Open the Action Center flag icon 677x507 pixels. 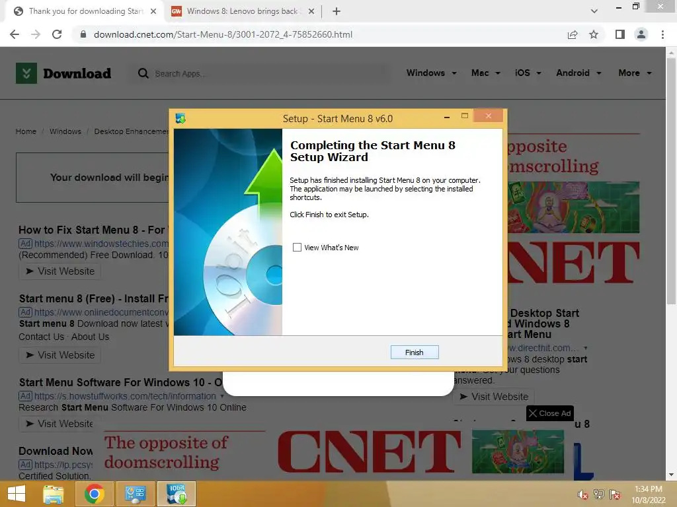[615, 494]
